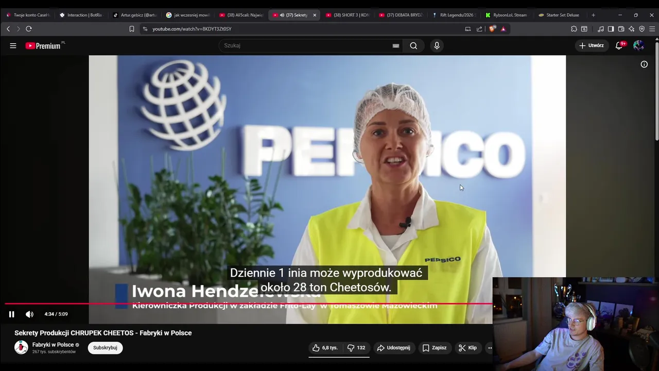Viewport: 659px width, 371px height.
Task: Switch to the Artur.gebicz TikTok tab
Action: [x=134, y=15]
